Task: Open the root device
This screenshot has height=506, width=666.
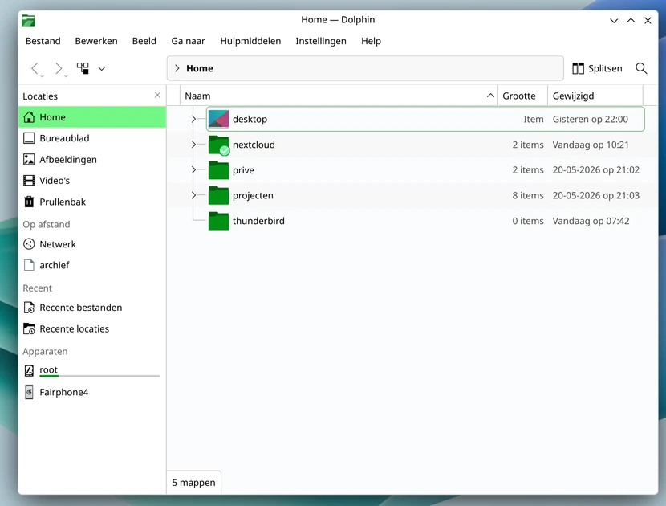Action: [92, 370]
